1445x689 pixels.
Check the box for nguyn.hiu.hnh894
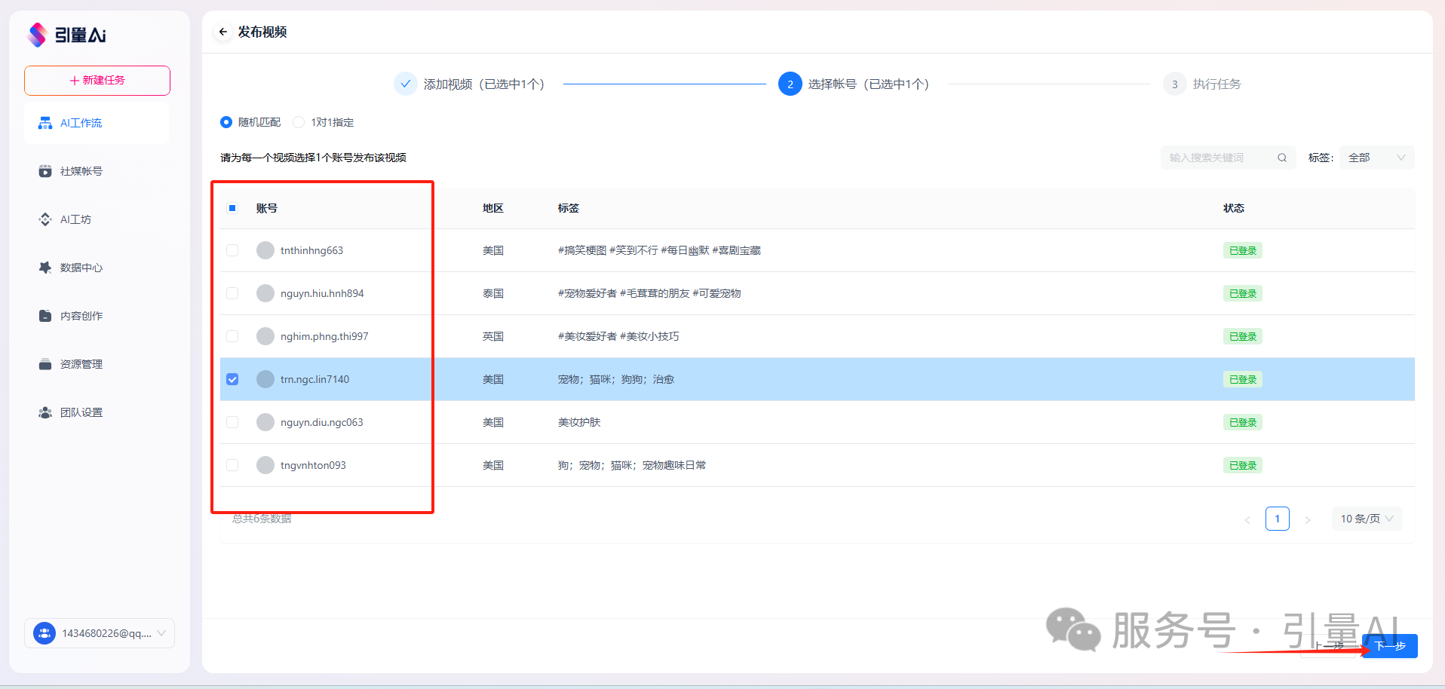coord(232,293)
